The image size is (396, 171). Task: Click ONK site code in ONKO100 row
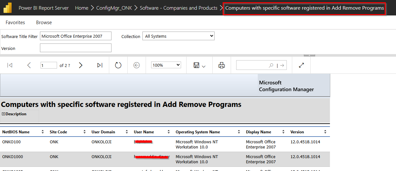click(54, 142)
